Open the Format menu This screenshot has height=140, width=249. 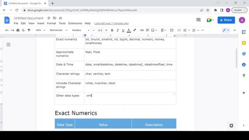(x=51, y=23)
